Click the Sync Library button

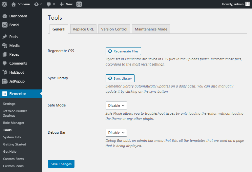pyautogui.click(x=120, y=78)
